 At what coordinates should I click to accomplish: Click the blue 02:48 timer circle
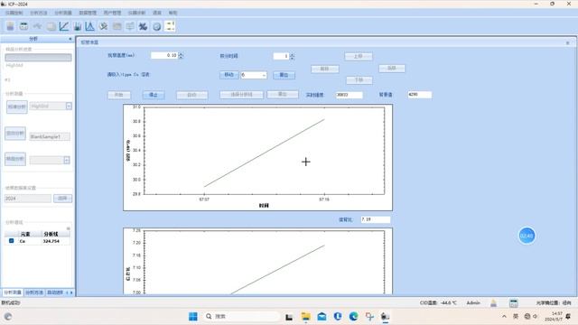527,236
